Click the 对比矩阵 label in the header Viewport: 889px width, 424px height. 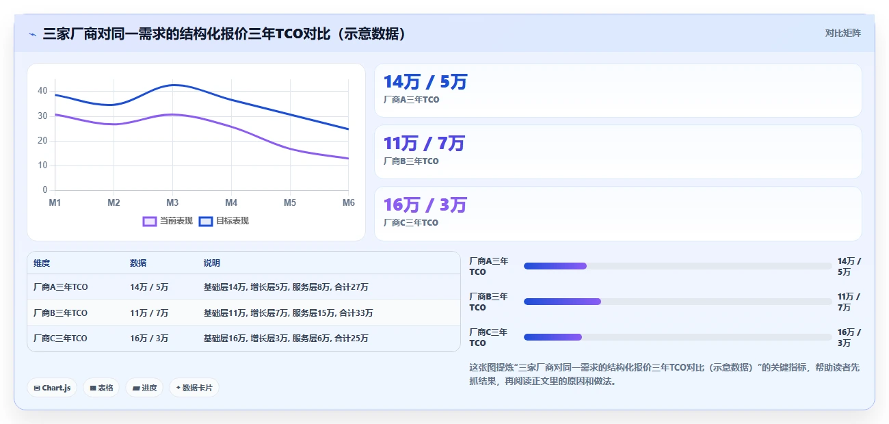(x=842, y=33)
